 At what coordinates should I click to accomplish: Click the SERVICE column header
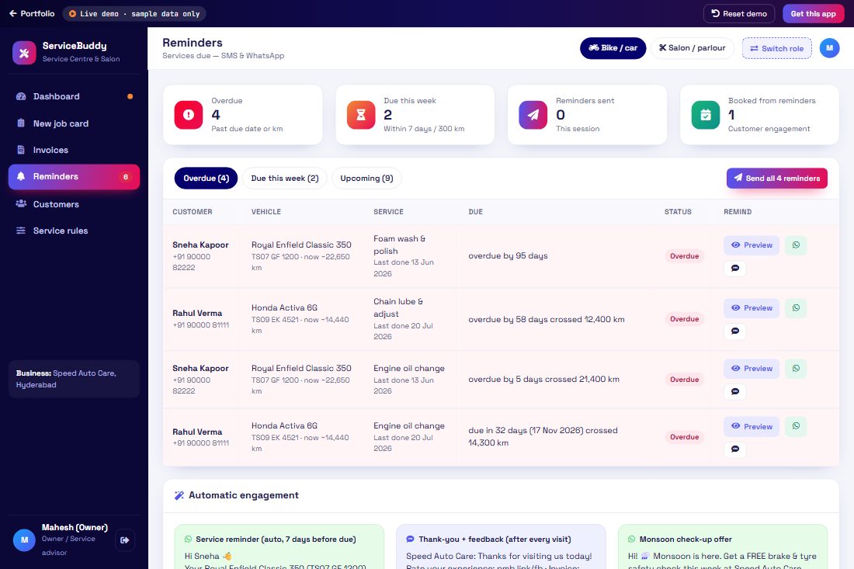(x=388, y=212)
